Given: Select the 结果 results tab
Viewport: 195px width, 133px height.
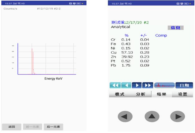Looking at the screenshot, I should [x=161, y=94].
